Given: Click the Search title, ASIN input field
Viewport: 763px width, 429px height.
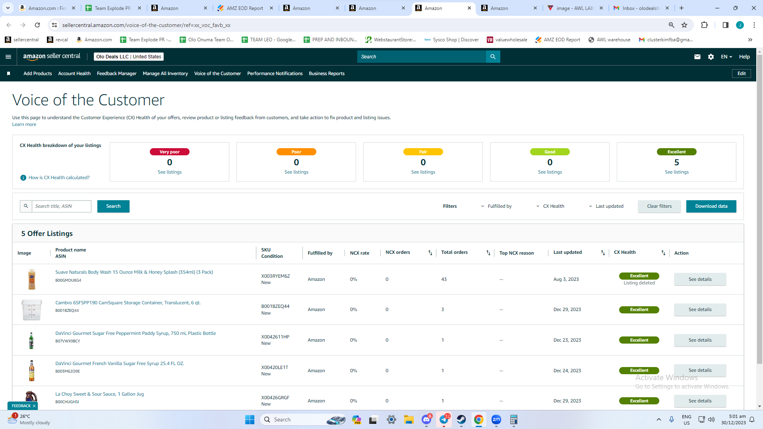Looking at the screenshot, I should 62,206.
